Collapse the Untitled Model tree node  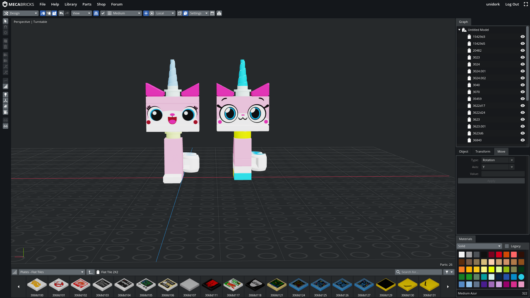(459, 30)
